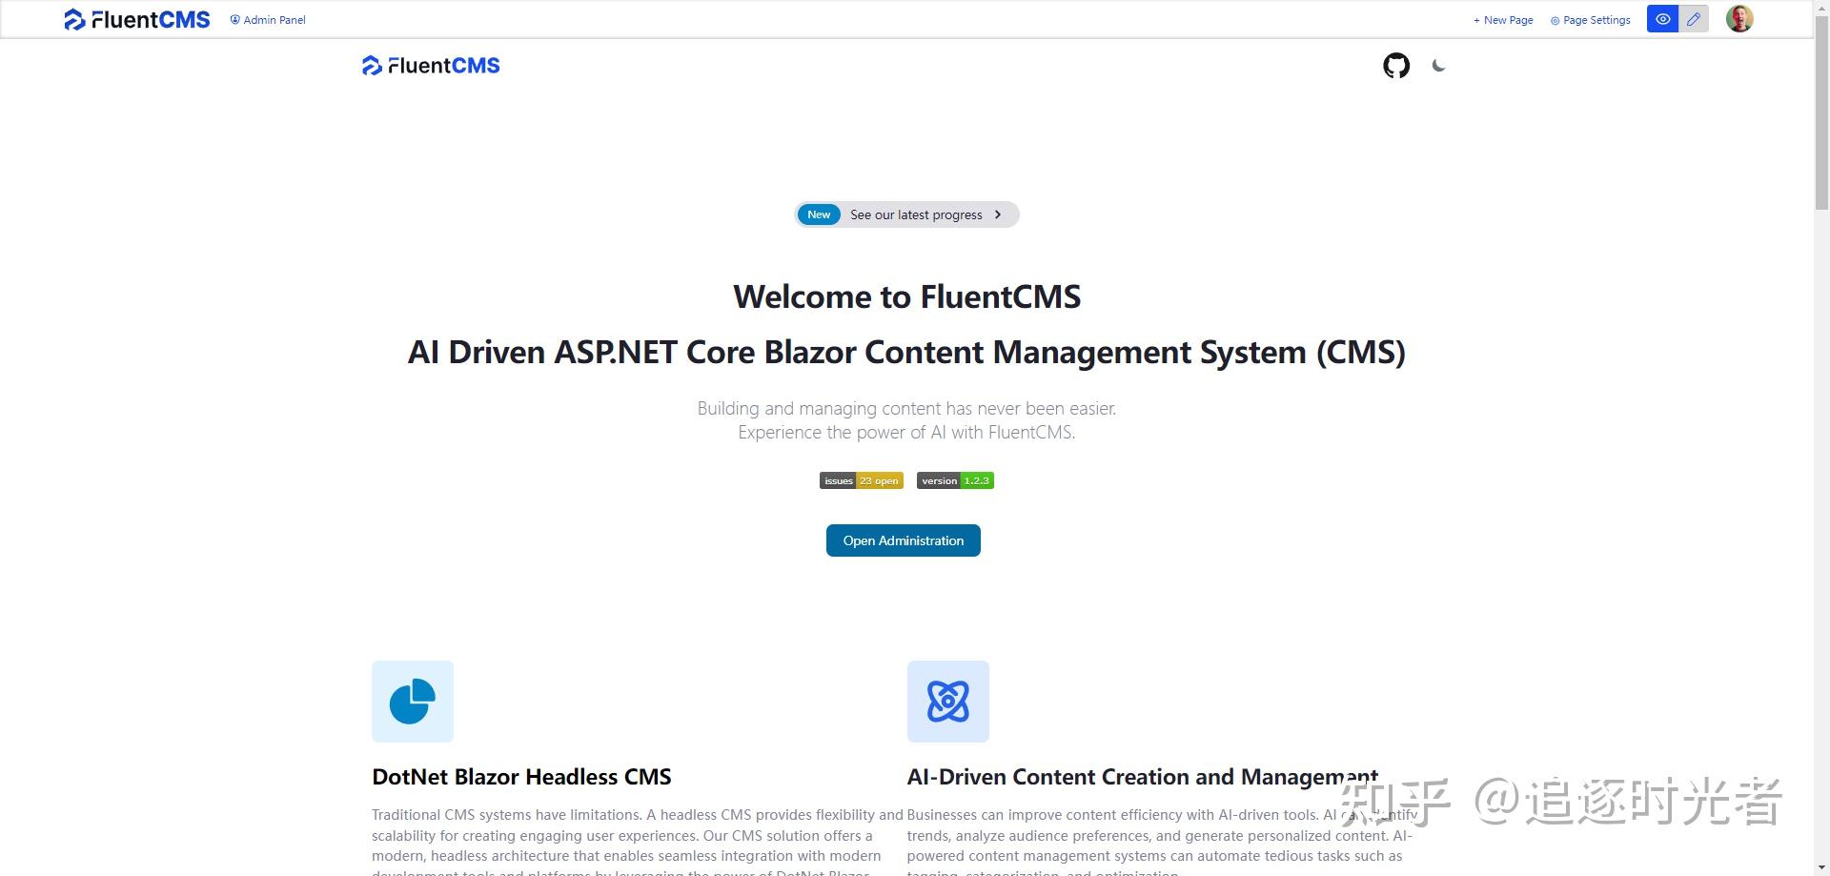
Task: Toggle the theme using the moon switch
Action: point(1439,66)
